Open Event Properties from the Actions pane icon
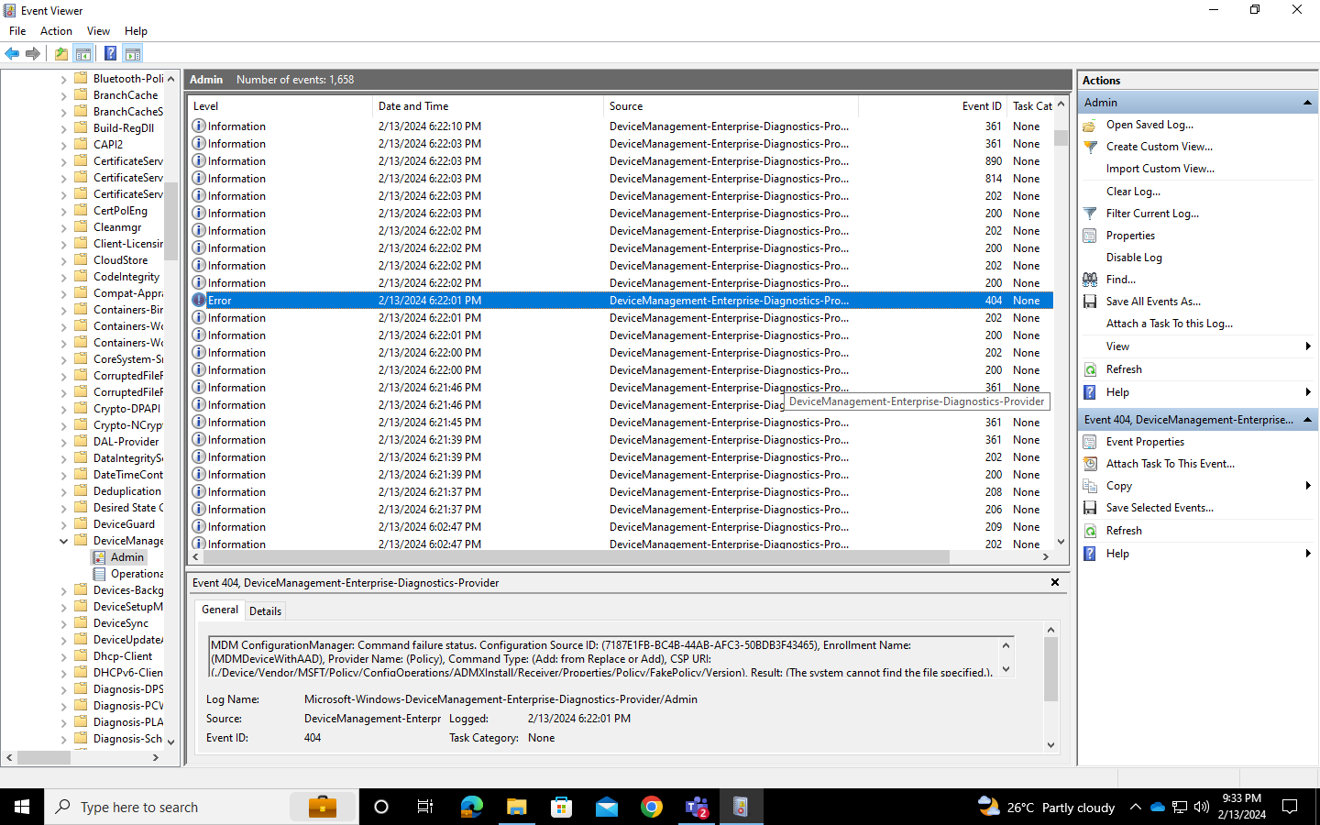 1090,441
